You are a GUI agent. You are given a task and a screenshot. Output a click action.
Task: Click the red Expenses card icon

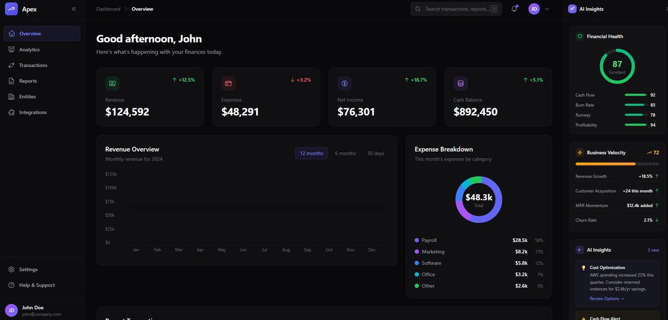tap(228, 83)
